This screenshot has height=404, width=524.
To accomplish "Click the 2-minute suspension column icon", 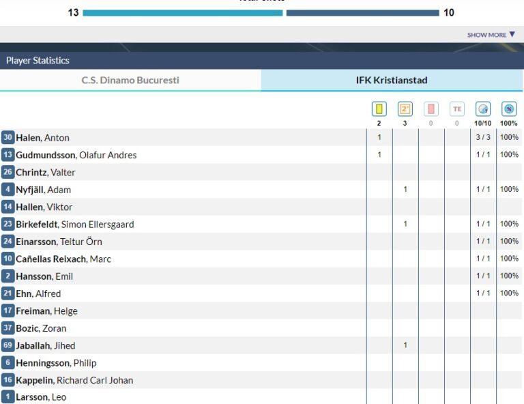I will click(405, 109).
